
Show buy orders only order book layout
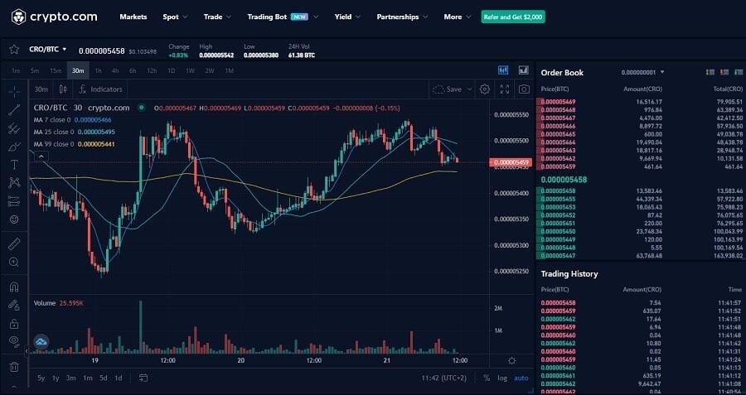[x=738, y=72]
